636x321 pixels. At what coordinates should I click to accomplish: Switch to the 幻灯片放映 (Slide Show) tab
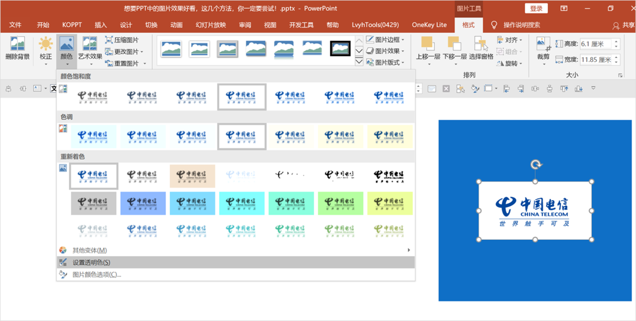click(211, 25)
